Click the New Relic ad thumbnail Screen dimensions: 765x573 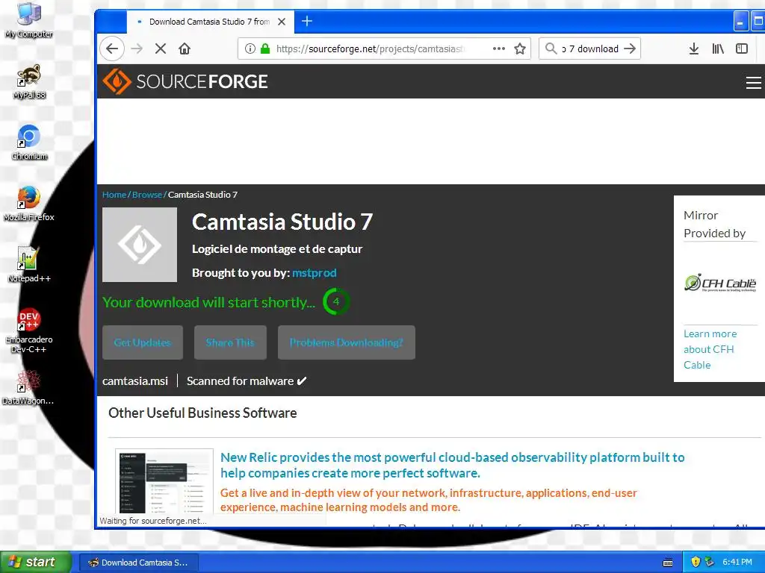click(164, 481)
